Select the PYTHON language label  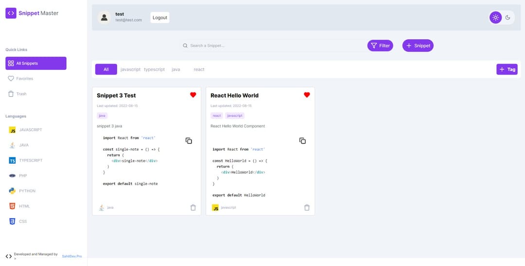(27, 191)
